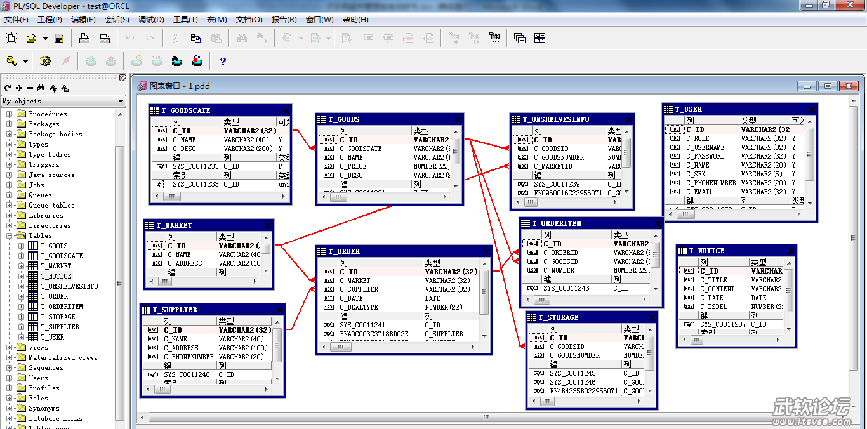Expand the Users folder node
The height and width of the screenshot is (429, 867).
coord(10,378)
